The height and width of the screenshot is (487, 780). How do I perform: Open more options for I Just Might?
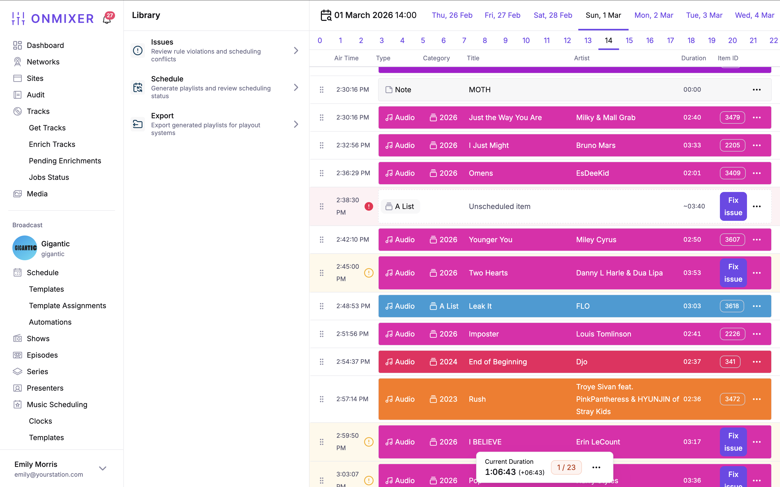coord(757,145)
